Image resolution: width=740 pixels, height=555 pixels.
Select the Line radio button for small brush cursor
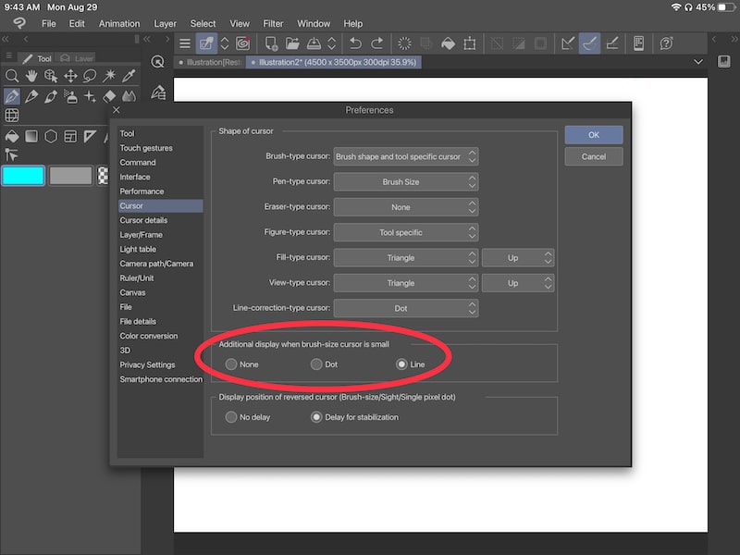tap(401, 364)
